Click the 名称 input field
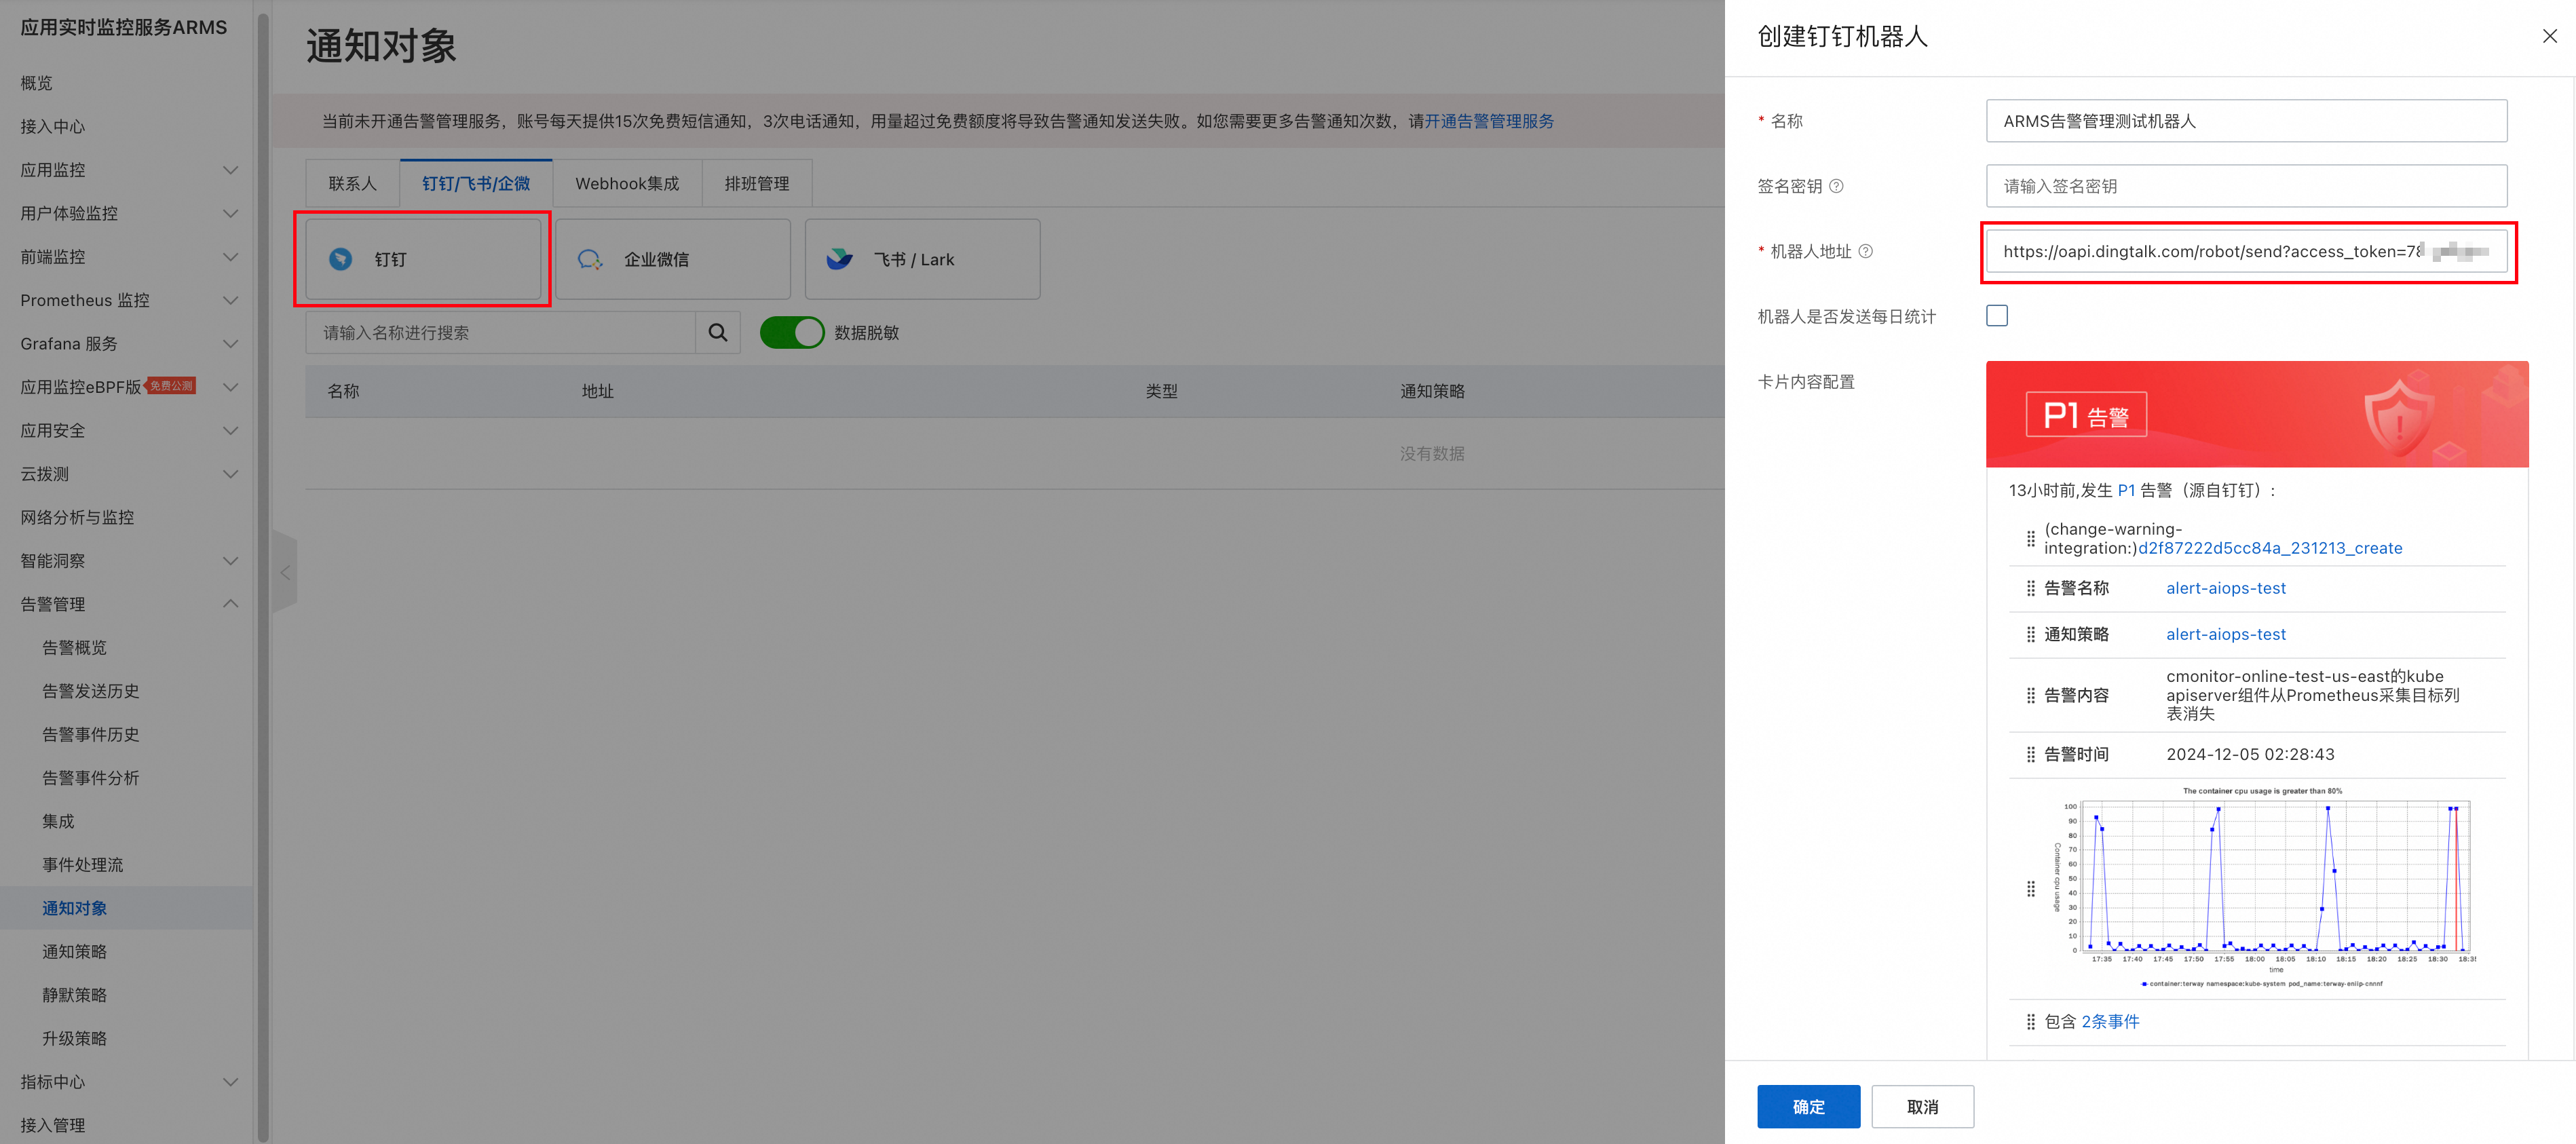Image resolution: width=2576 pixels, height=1144 pixels. (2246, 121)
